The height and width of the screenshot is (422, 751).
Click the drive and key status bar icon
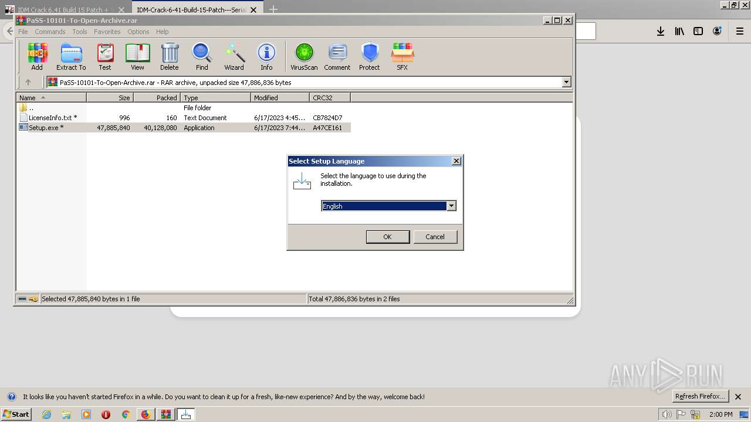28,299
